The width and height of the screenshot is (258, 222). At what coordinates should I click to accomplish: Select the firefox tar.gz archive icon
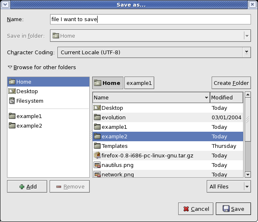[97, 155]
